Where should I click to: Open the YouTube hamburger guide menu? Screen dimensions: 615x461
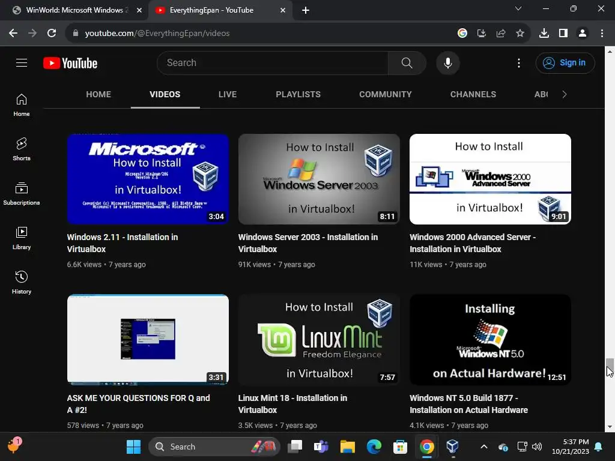(x=22, y=62)
